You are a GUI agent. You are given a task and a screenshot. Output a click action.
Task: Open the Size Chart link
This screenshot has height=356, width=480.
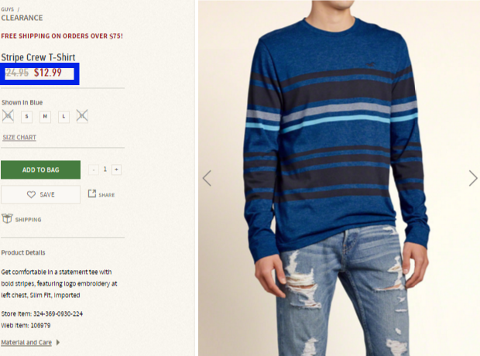coord(19,138)
